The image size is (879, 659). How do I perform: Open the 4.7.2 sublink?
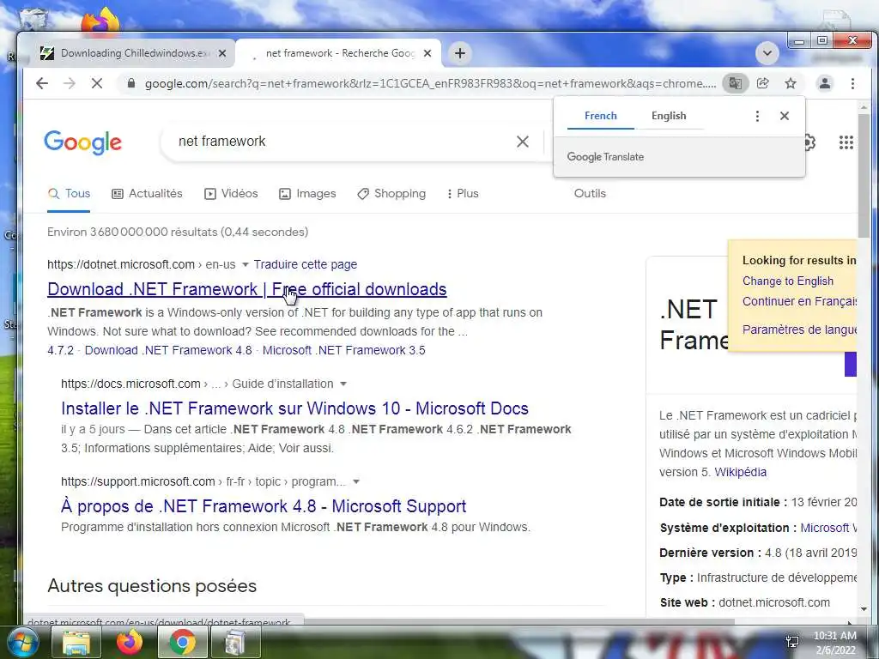[61, 350]
